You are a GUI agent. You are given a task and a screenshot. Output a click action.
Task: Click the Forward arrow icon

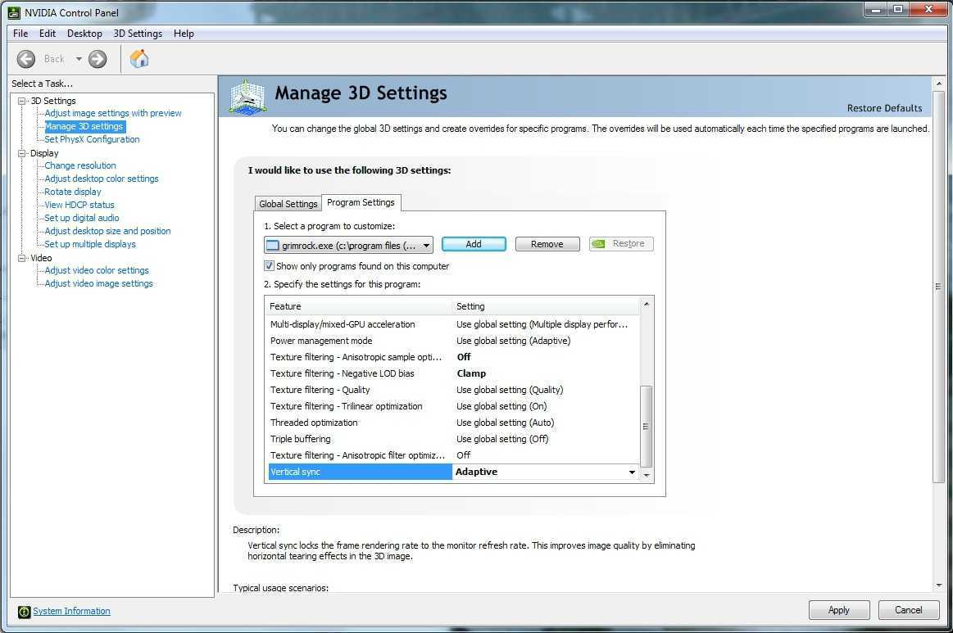[x=98, y=59]
